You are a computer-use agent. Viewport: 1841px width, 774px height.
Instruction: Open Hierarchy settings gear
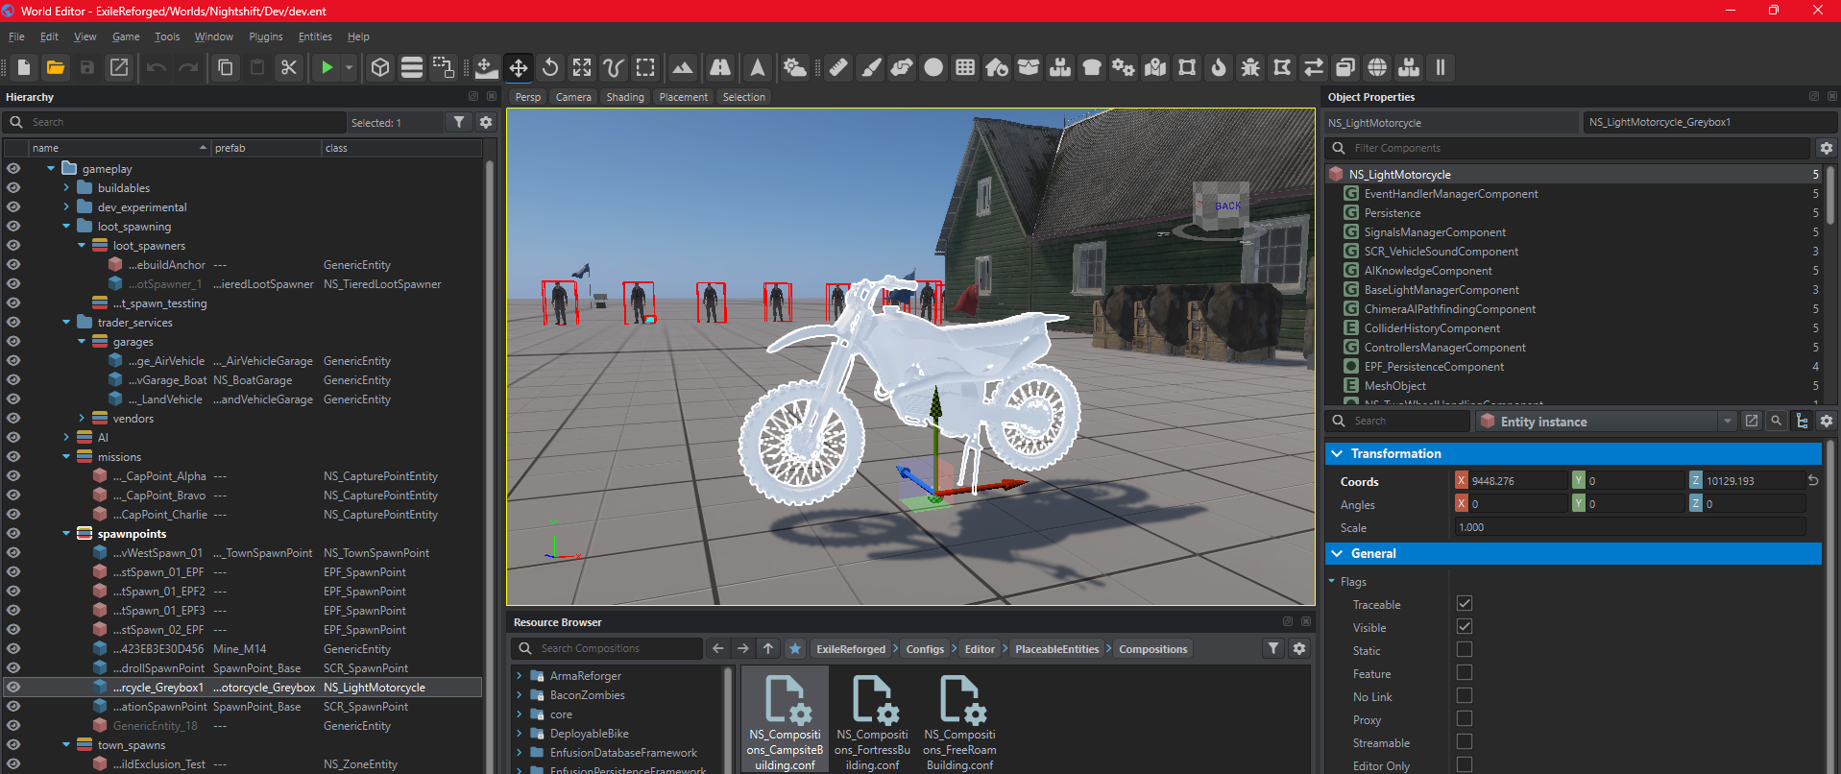486,122
